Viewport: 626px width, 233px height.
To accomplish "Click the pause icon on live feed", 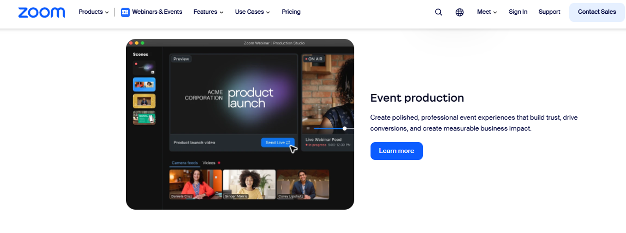I will (x=308, y=128).
